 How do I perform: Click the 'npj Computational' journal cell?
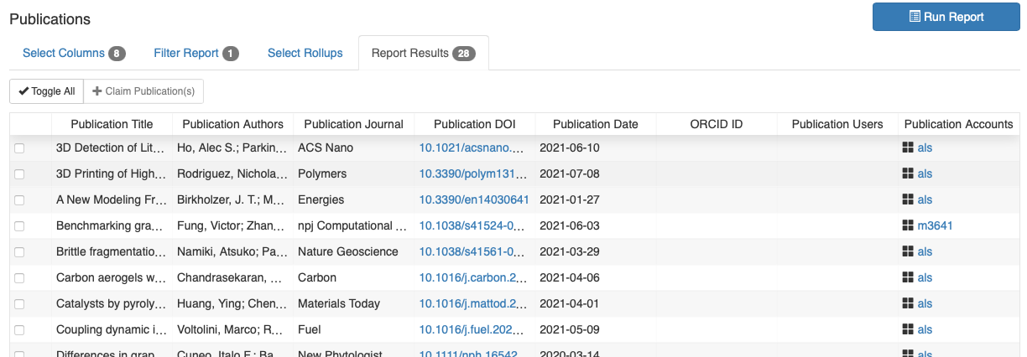pos(354,225)
